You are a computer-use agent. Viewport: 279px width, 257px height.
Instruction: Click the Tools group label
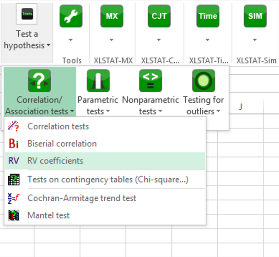[x=72, y=60]
